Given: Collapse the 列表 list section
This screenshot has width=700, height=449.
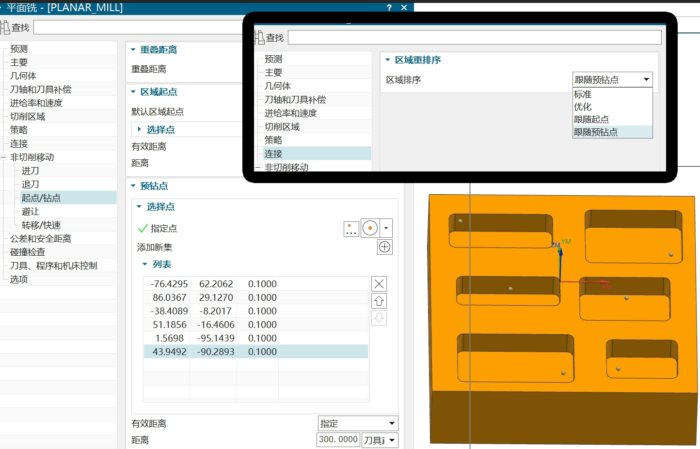Looking at the screenshot, I should (x=144, y=264).
